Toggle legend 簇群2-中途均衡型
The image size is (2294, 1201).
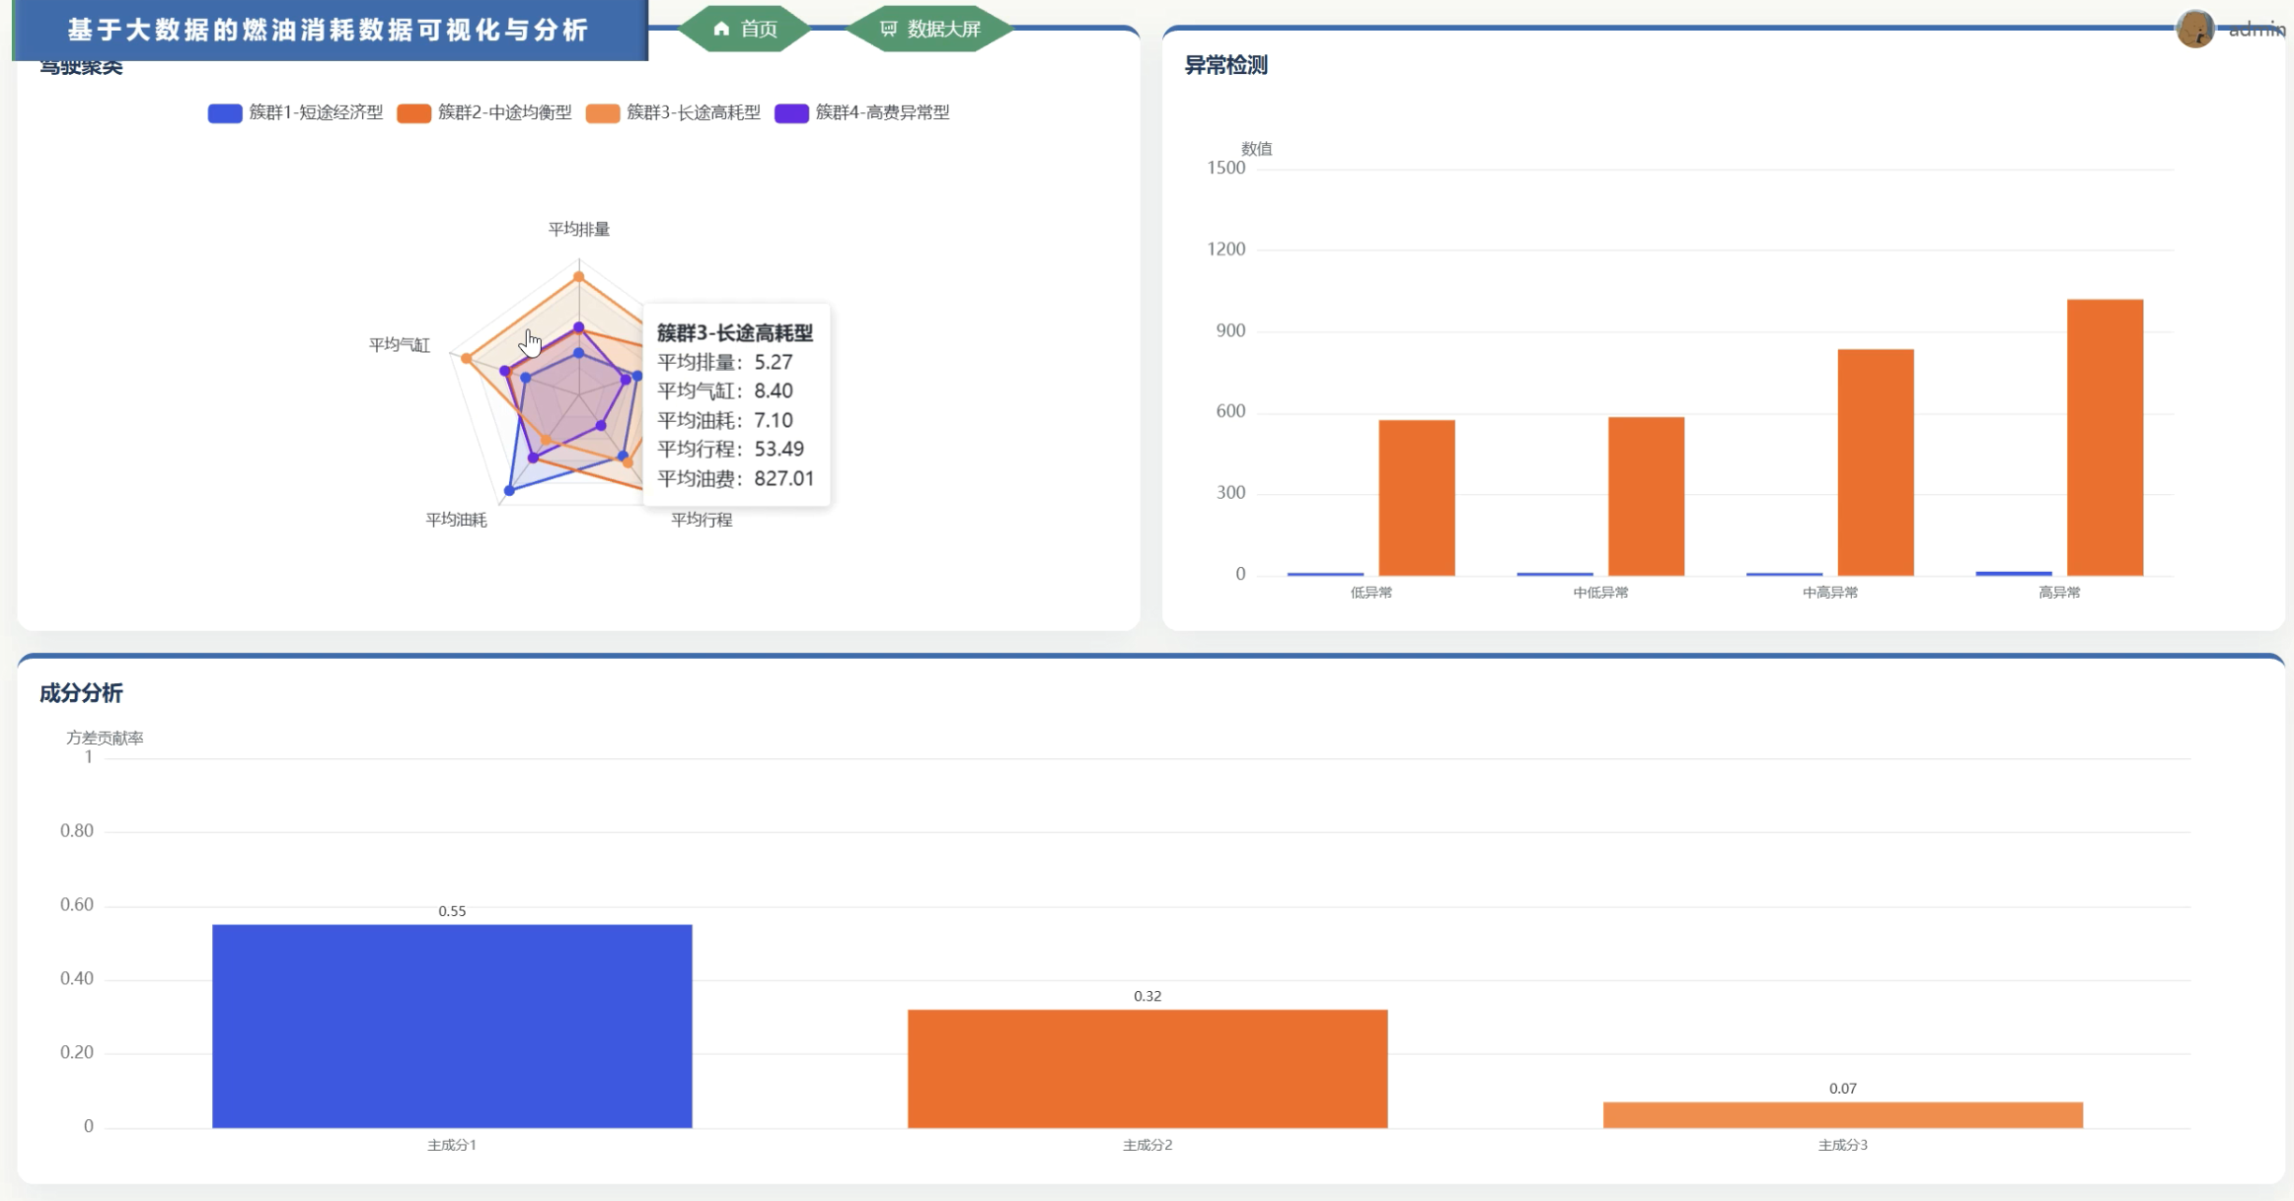point(484,112)
